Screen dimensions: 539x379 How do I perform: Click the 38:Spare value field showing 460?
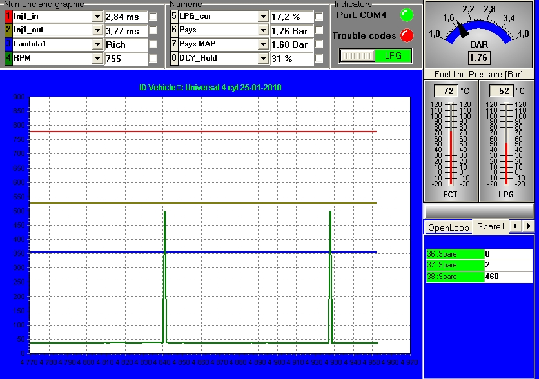tap(508, 277)
